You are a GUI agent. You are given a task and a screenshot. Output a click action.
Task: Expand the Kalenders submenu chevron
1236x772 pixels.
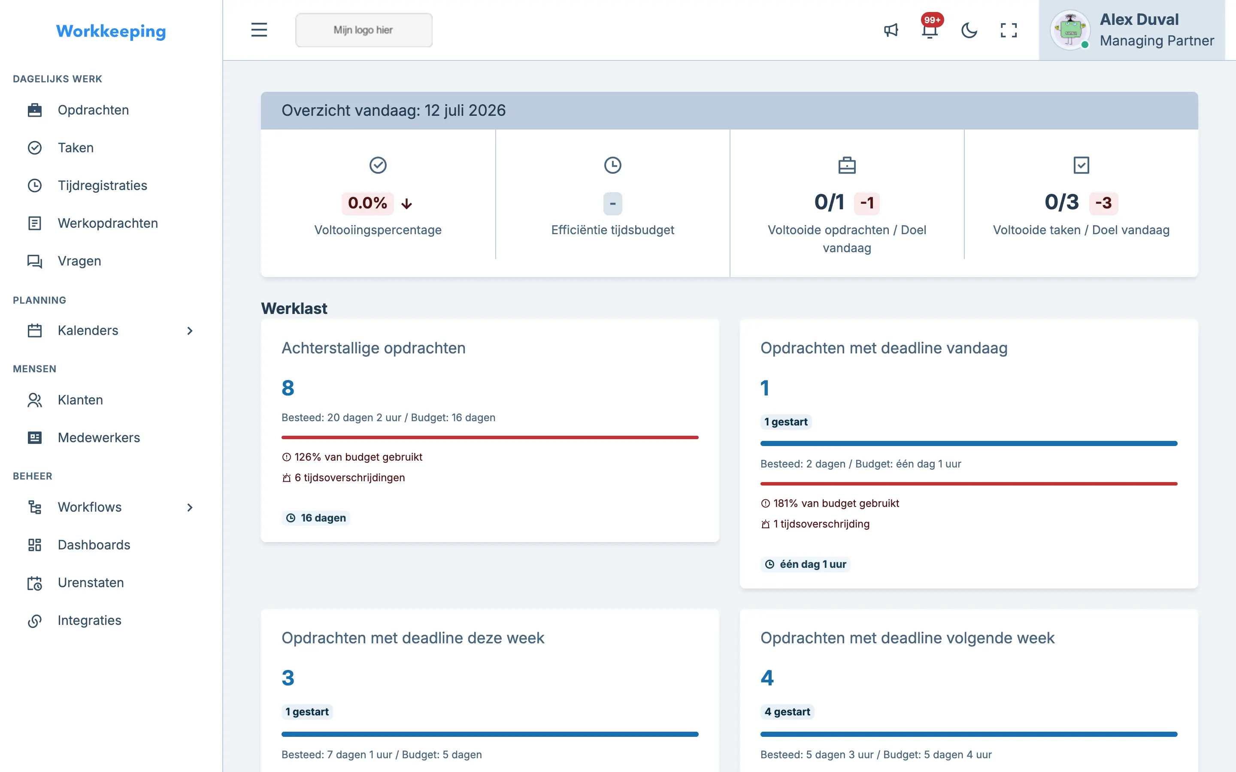(190, 330)
